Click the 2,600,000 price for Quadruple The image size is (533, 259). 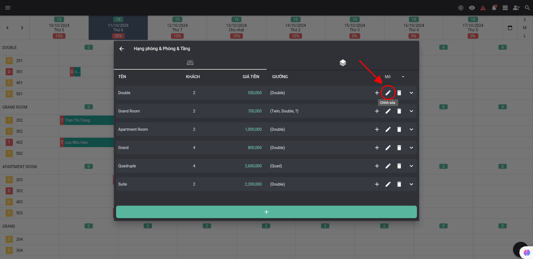click(x=253, y=166)
